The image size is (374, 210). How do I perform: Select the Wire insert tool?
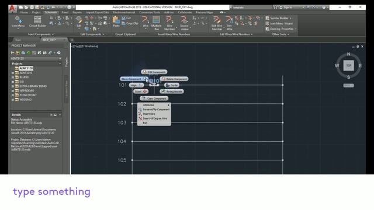(x=145, y=22)
